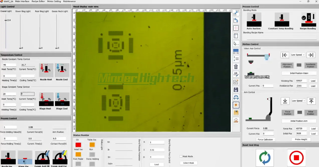Click the balance scale icon
Viewport: 319px width, 167px height.
point(236,97)
